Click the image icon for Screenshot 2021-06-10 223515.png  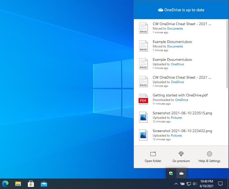(x=143, y=117)
